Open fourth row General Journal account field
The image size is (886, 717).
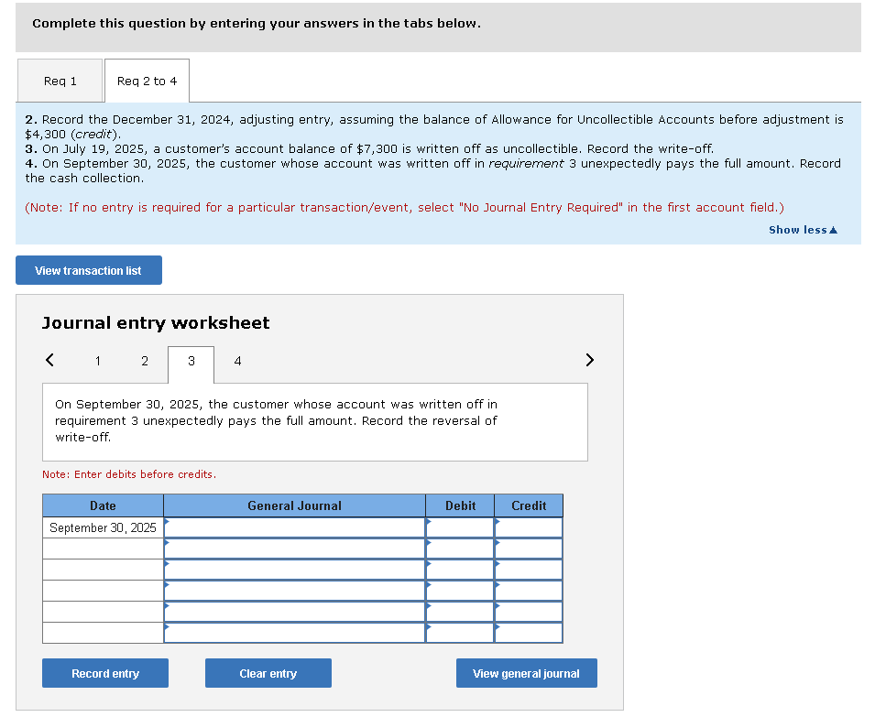coord(294,591)
